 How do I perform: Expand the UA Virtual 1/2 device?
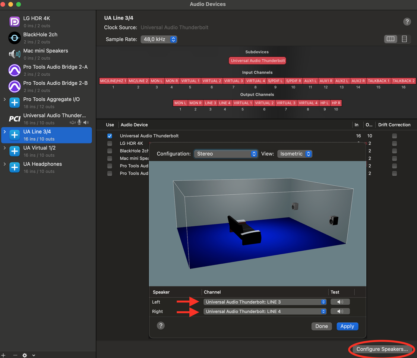click(x=4, y=148)
